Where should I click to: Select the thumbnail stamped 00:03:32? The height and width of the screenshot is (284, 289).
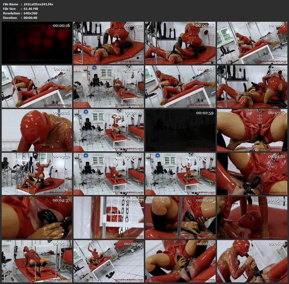tap(37, 174)
